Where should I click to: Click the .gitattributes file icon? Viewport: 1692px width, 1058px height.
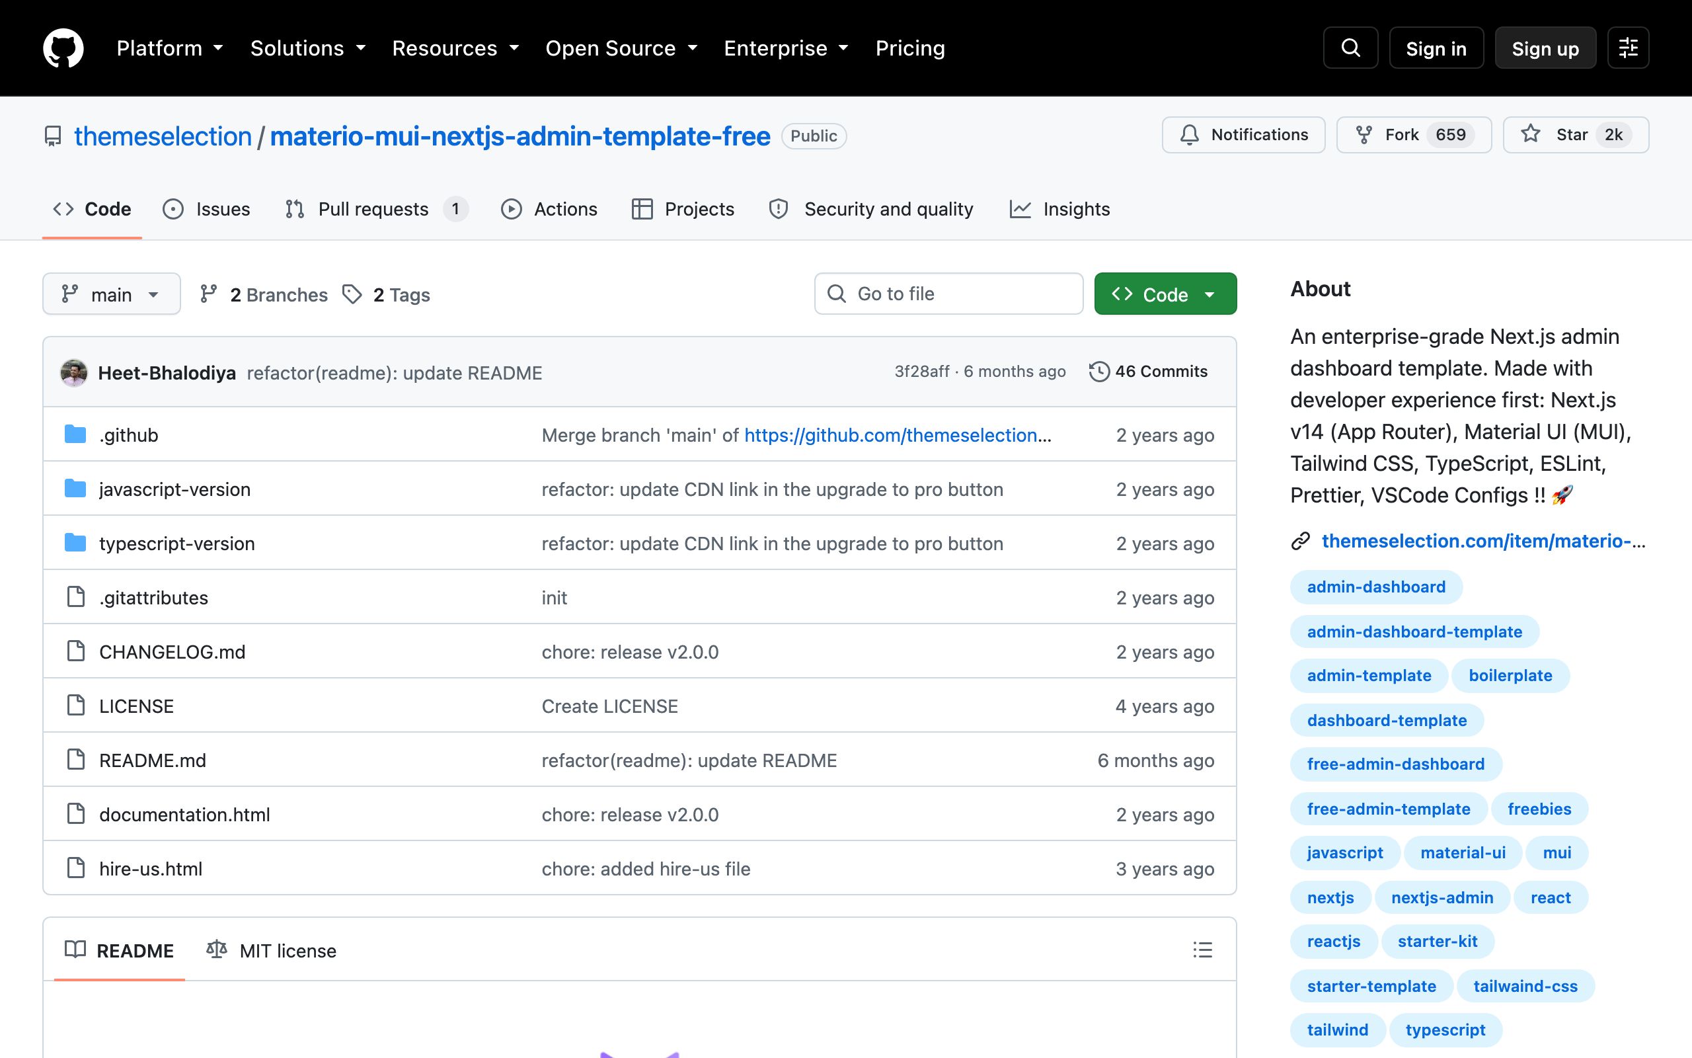coord(75,597)
